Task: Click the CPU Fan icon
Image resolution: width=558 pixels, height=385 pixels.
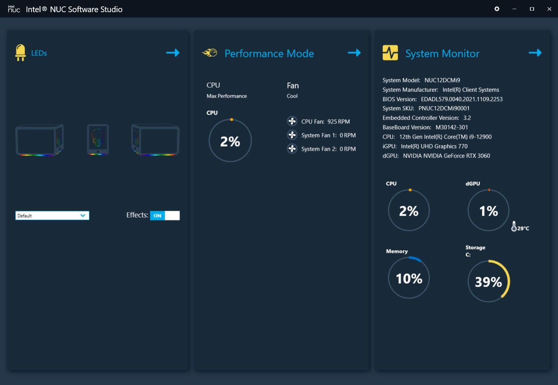Action: pos(292,121)
